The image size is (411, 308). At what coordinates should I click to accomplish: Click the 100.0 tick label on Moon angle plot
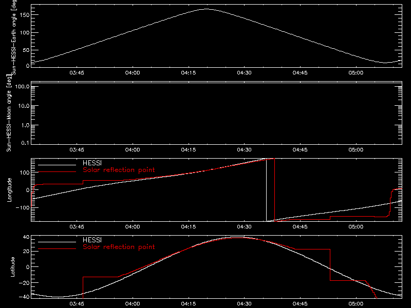[22, 86]
